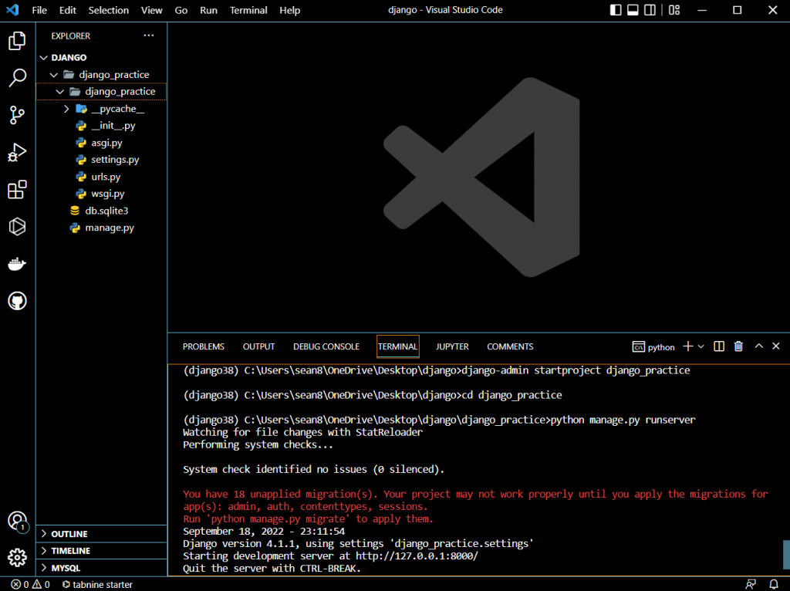The height and width of the screenshot is (591, 790).
Task: Switch to the OUTPUT tab
Action: click(259, 346)
